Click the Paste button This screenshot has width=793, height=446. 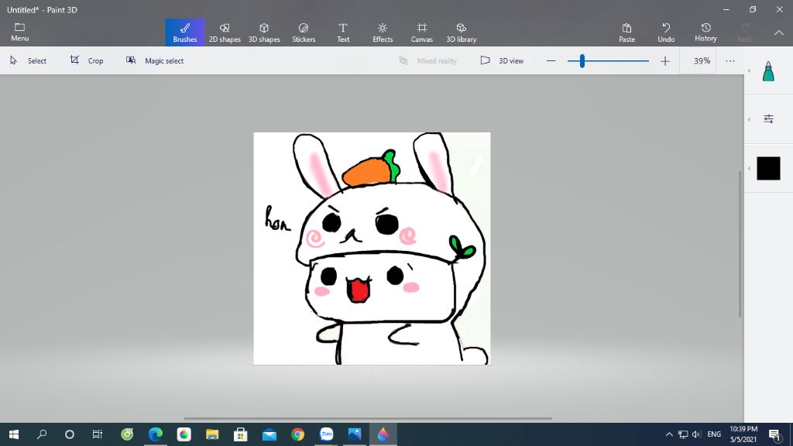point(627,33)
